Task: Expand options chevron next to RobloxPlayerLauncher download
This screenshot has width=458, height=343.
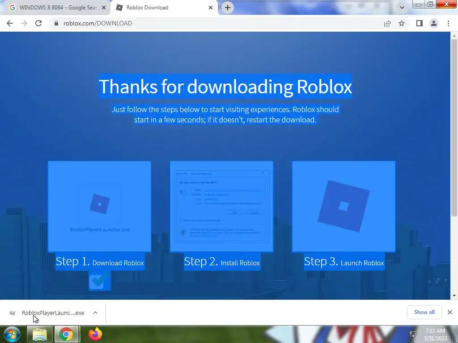Action: coord(95,313)
